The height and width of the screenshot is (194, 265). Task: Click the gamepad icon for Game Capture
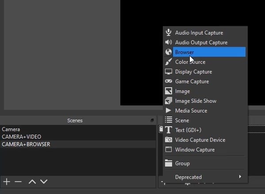tap(168, 81)
